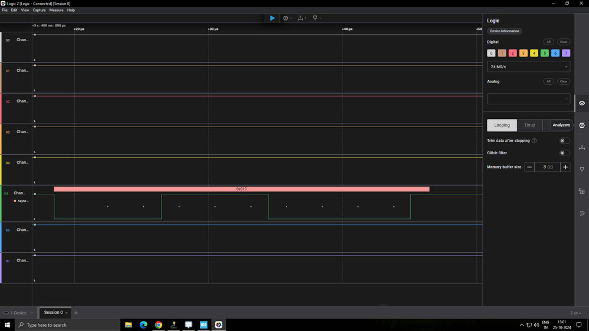This screenshot has width=589, height=331.
Task: Open the View menu
Action: tap(25, 10)
